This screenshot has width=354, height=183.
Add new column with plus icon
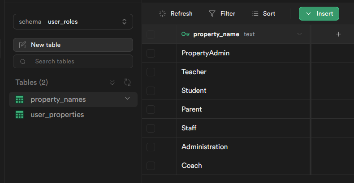(338, 34)
